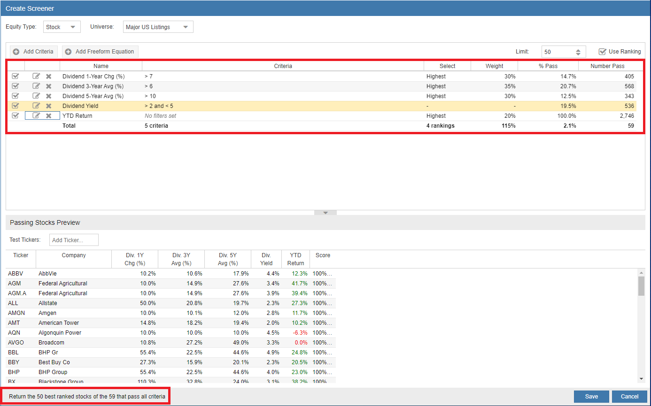Viewport: 651px width, 406px height.
Task: Open the Equity Type dropdown
Action: (62, 27)
